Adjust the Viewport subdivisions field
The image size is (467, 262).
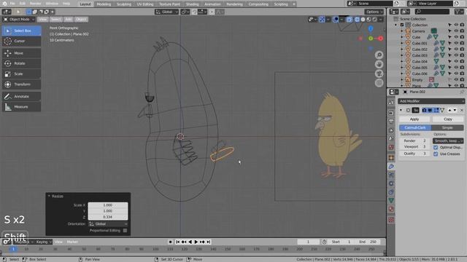pyautogui.click(x=414, y=147)
